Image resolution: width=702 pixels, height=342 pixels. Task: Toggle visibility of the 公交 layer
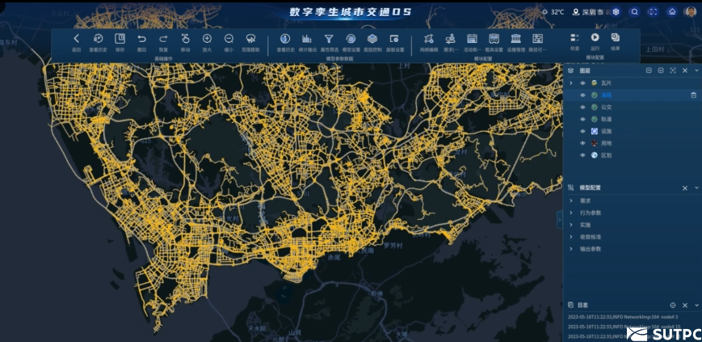coord(582,107)
